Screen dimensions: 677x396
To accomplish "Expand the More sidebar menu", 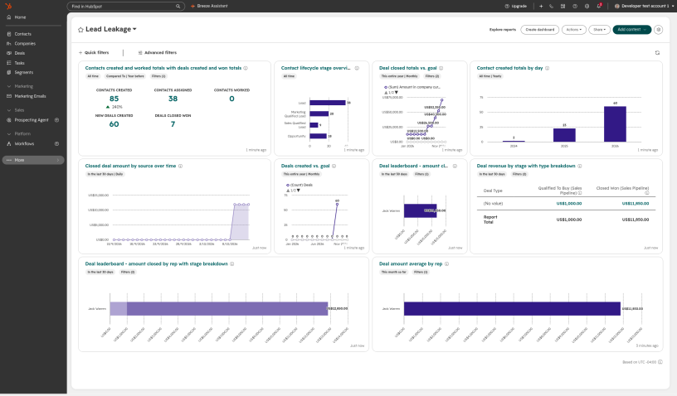I will (33, 160).
